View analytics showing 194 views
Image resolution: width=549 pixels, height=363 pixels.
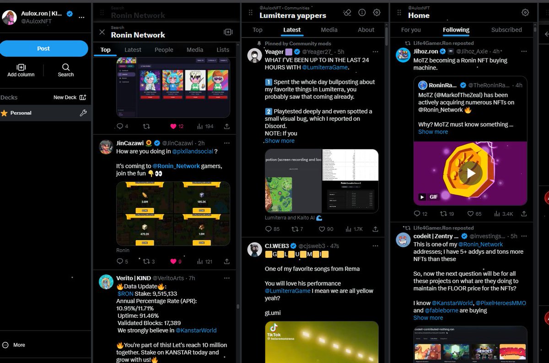coord(205,126)
